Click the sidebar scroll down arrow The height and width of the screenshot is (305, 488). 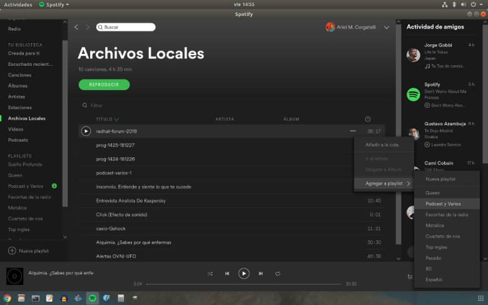pos(64,237)
